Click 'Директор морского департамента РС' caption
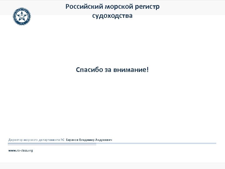This screenshot has height=169, width=225. [x=36, y=140]
